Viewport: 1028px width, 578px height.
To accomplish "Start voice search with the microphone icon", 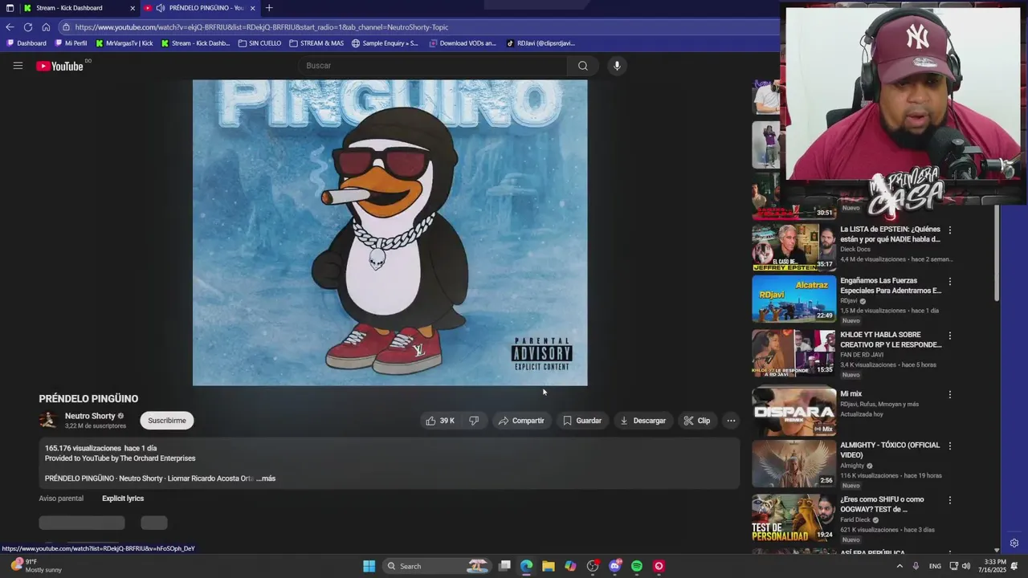I will pyautogui.click(x=617, y=66).
